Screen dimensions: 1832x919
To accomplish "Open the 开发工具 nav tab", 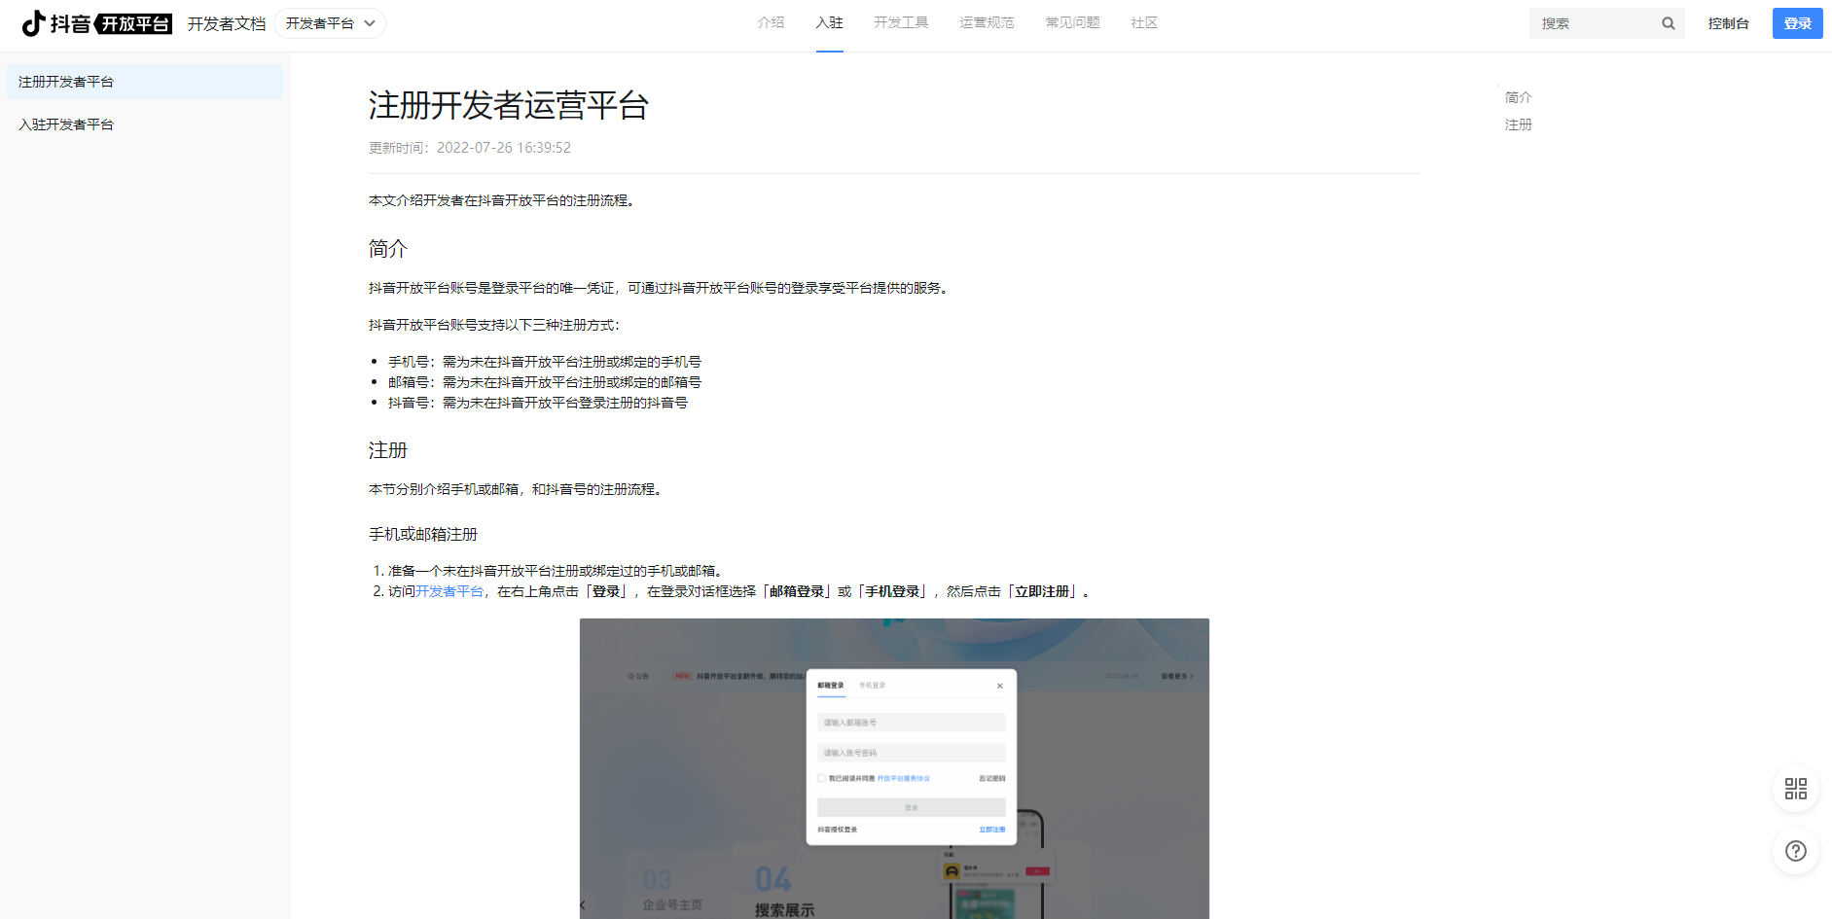I will [x=901, y=22].
